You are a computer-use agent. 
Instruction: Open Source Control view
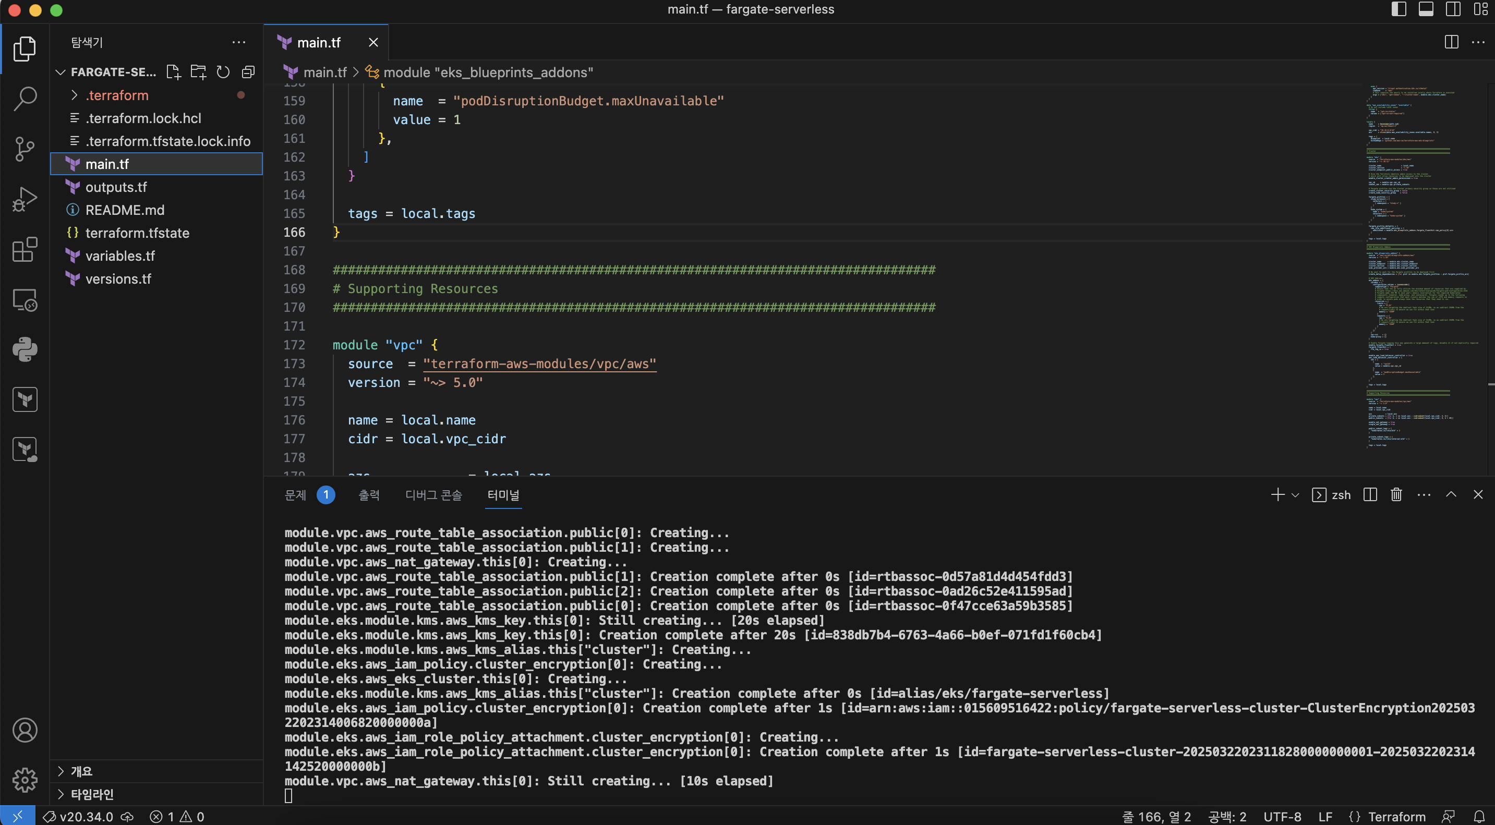pos(25,149)
